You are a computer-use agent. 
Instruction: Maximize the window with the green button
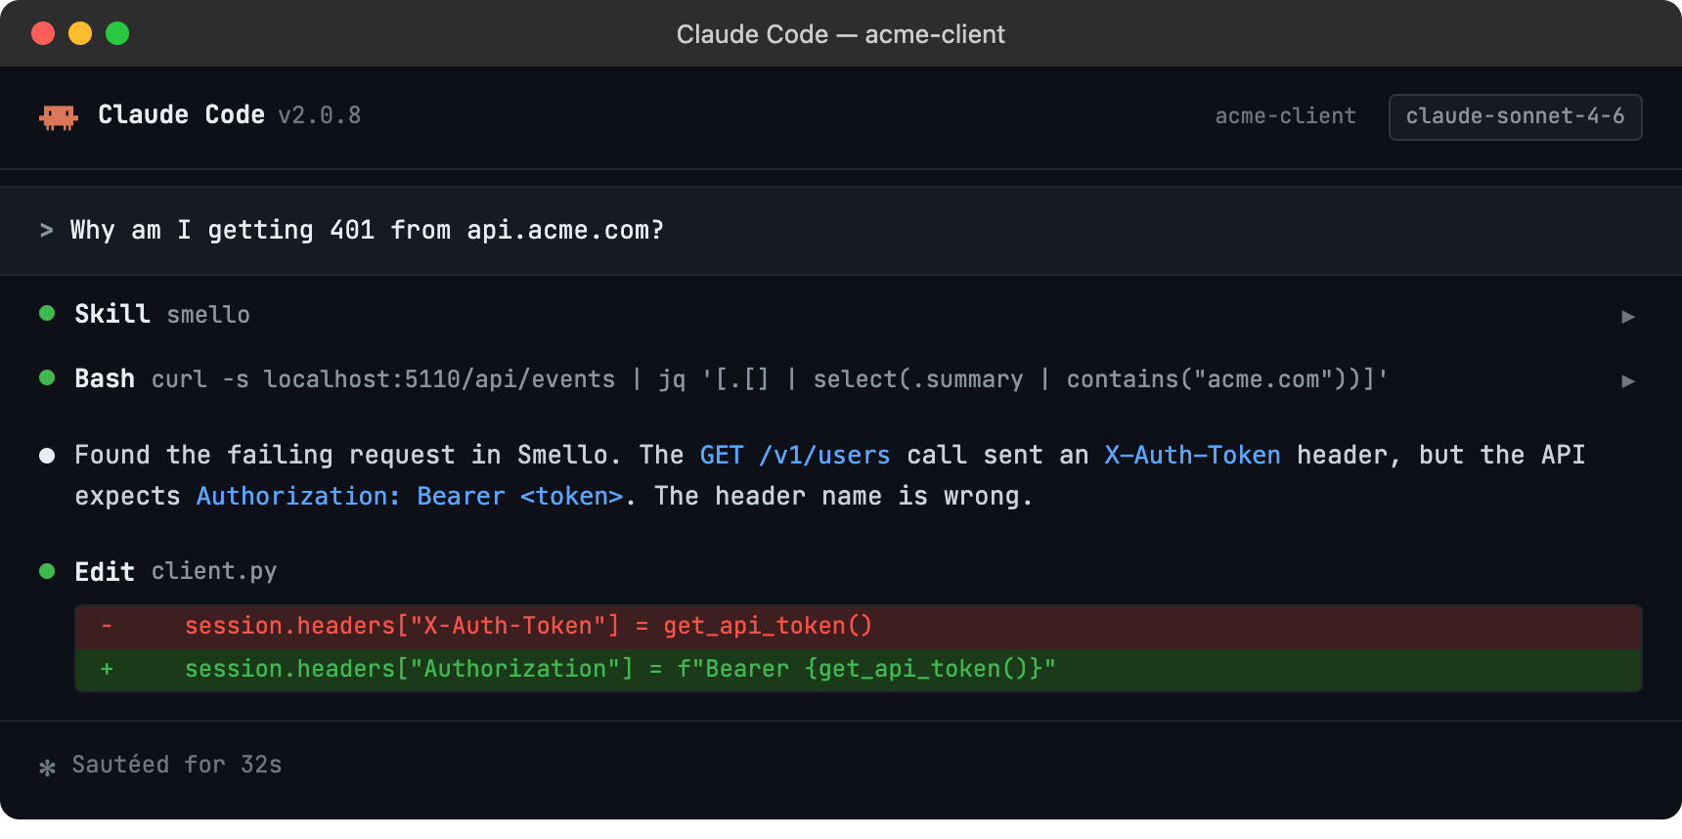coord(117,33)
